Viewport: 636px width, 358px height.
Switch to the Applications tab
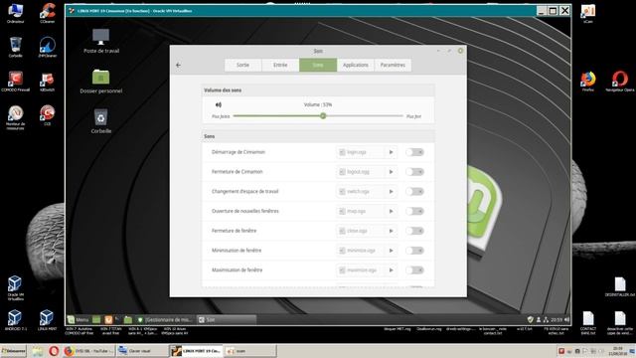pyautogui.click(x=356, y=65)
